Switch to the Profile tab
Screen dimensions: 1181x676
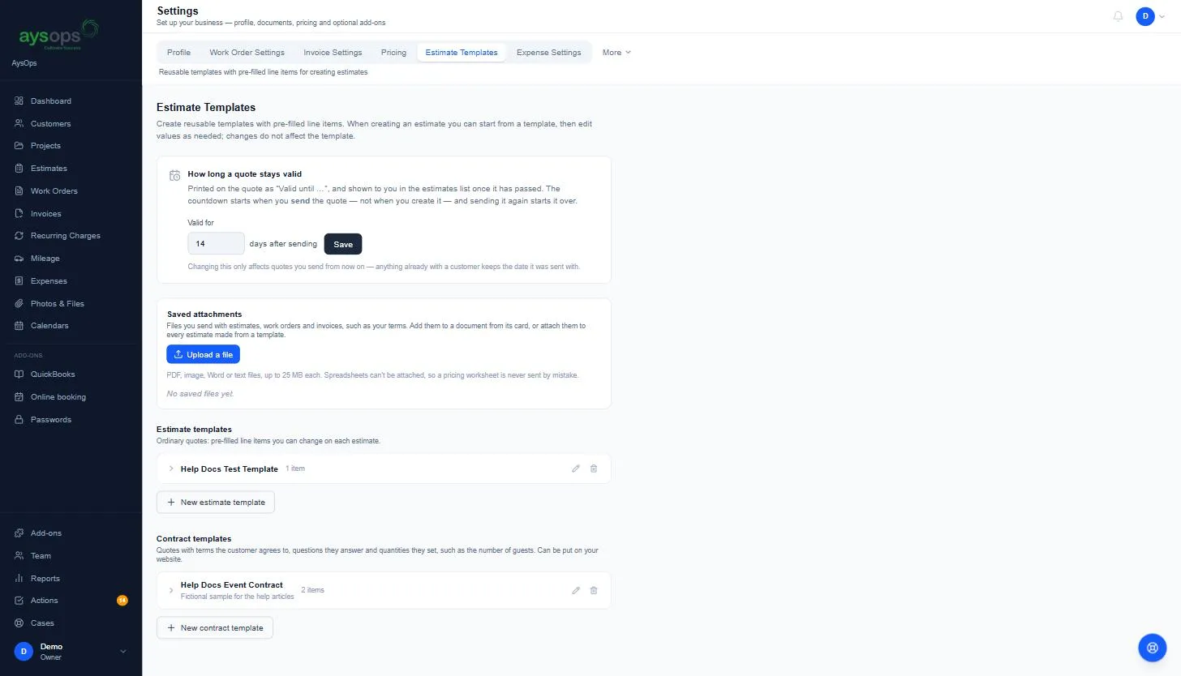coord(179,53)
